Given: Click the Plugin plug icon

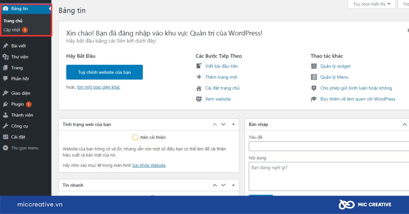Looking at the screenshot, I should click(x=5, y=104).
